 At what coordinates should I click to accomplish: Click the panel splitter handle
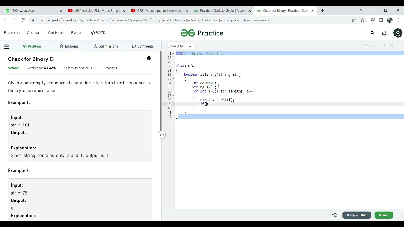point(162,135)
